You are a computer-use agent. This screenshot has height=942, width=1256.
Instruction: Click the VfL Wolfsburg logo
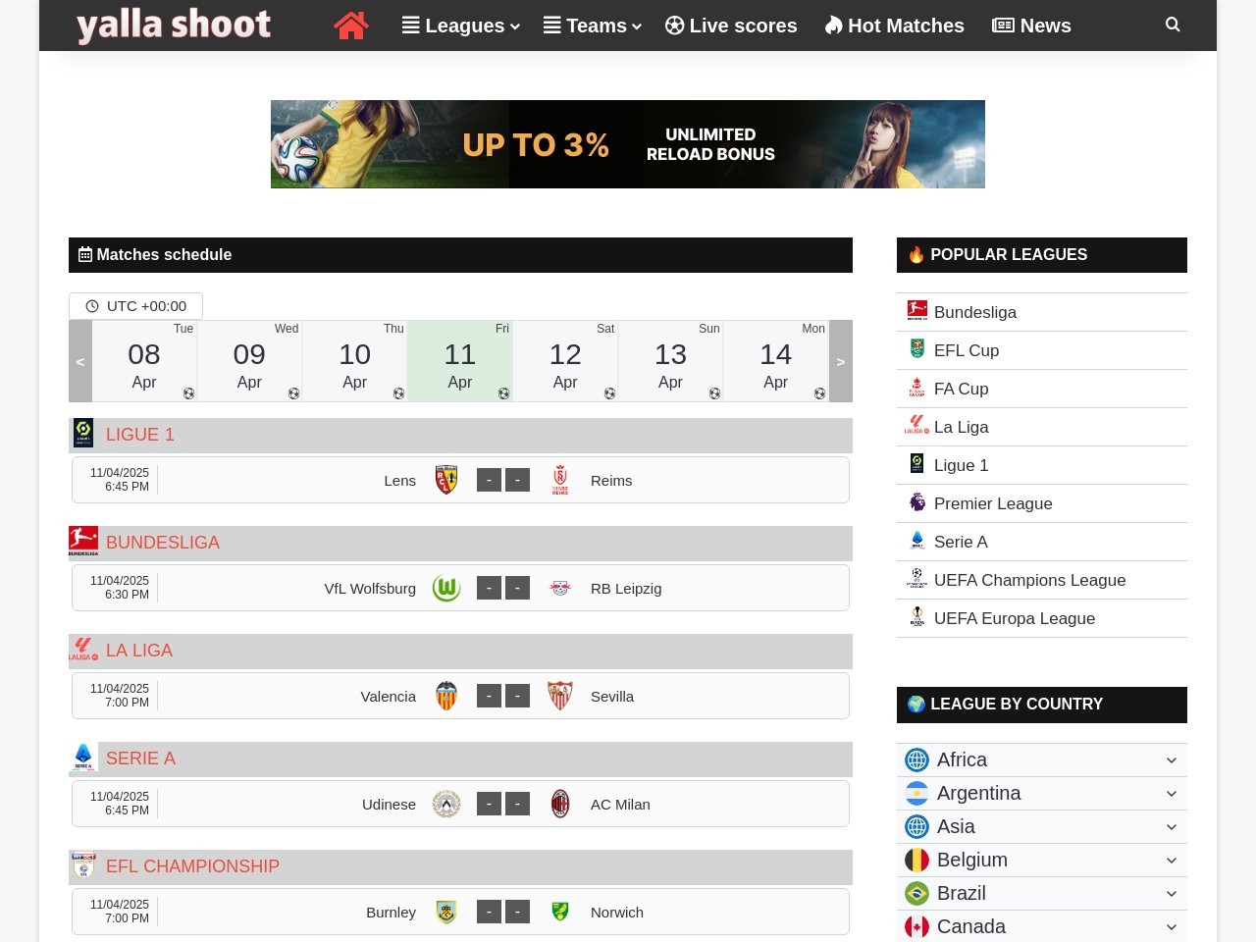click(446, 588)
